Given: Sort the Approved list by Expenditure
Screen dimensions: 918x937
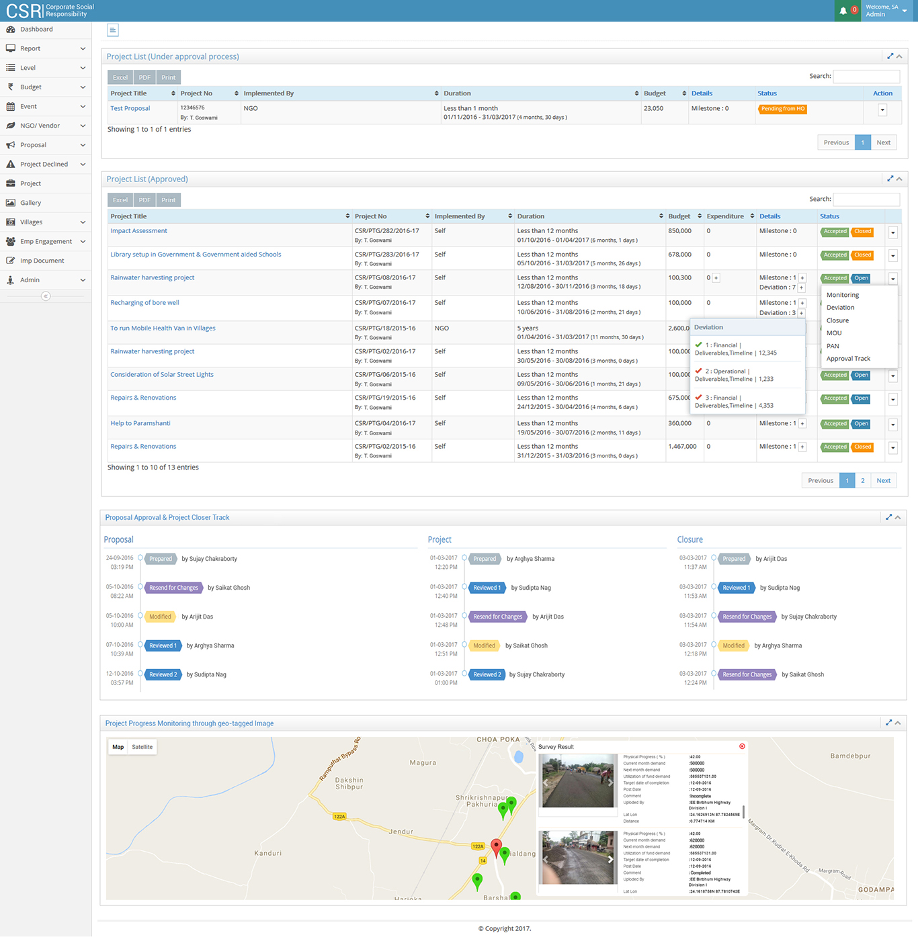Looking at the screenshot, I should pyautogui.click(x=730, y=216).
